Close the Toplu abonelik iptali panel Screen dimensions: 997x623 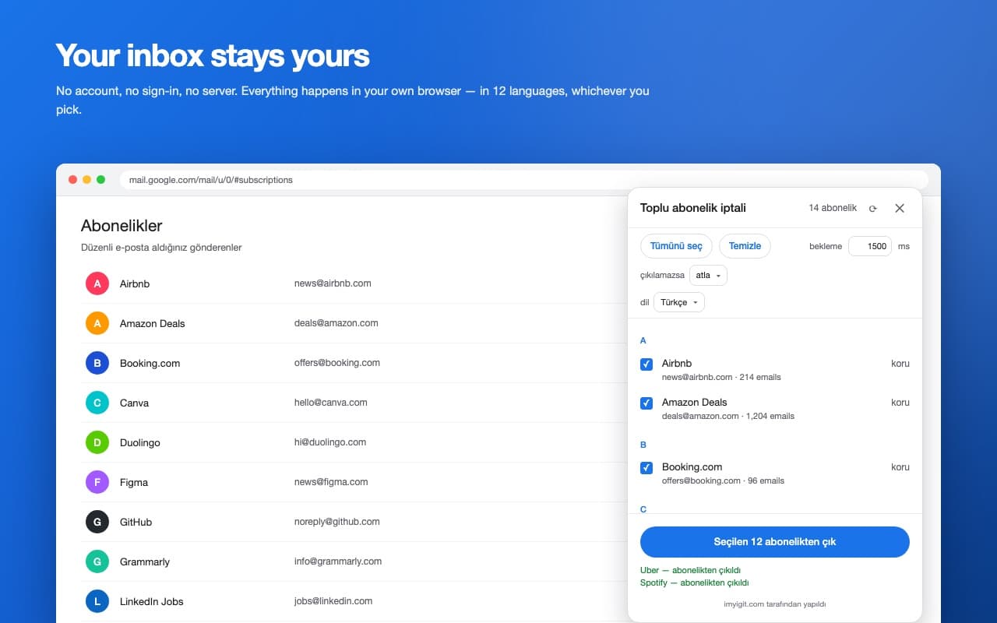(x=900, y=208)
